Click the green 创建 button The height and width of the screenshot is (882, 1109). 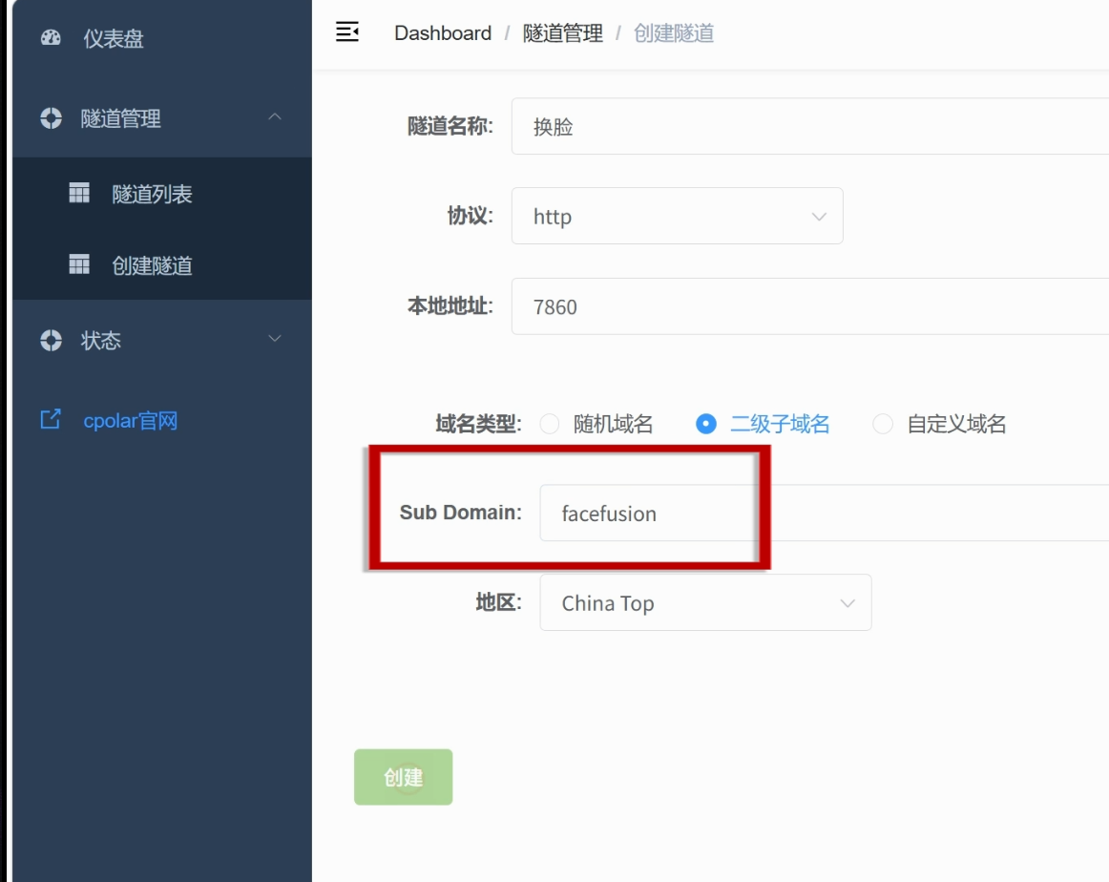pos(403,777)
